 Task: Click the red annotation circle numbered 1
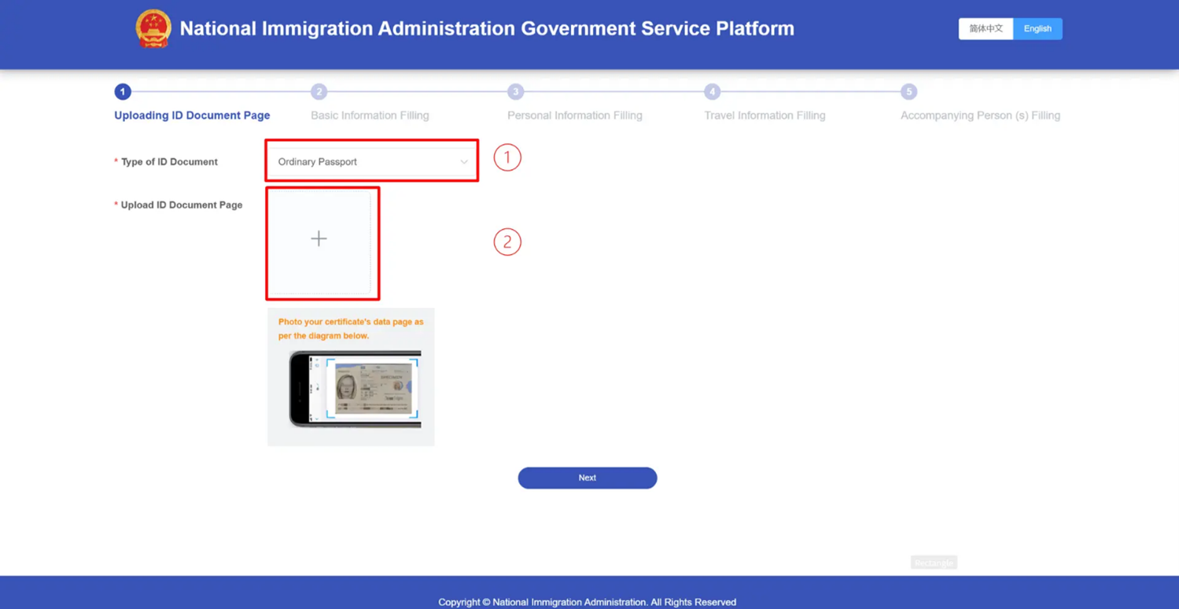click(x=507, y=157)
